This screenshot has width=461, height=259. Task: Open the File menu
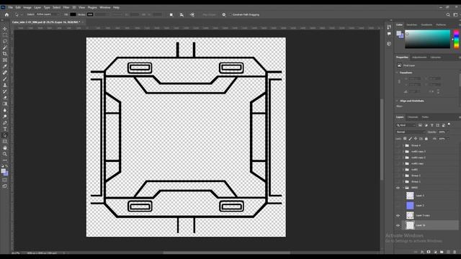11,7
